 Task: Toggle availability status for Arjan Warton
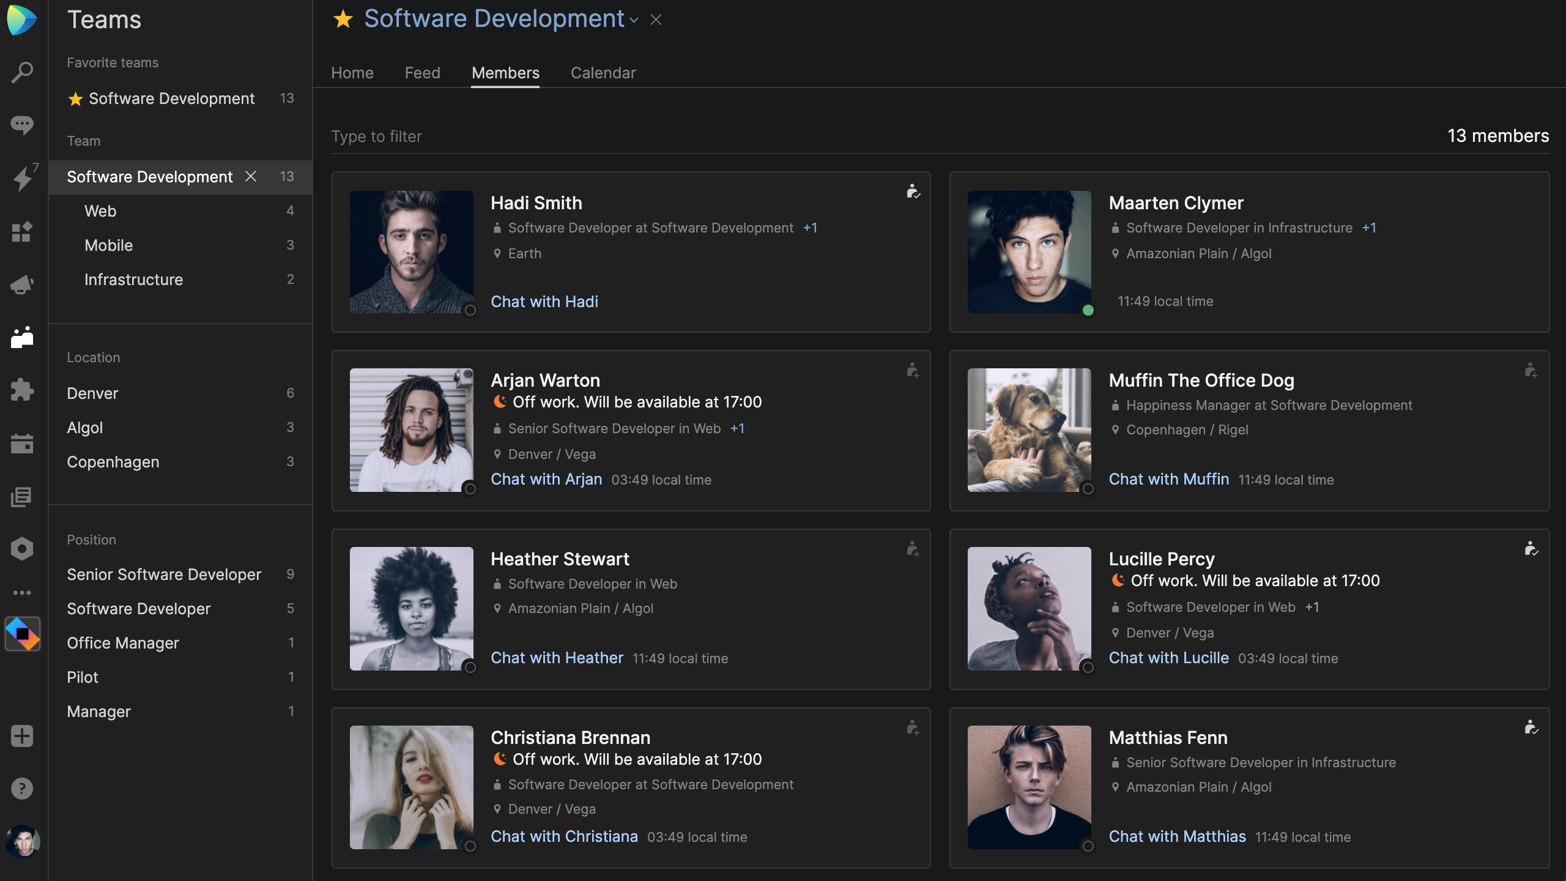point(469,486)
